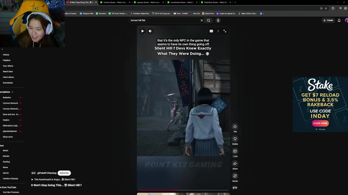
Task: Like this Short with 70K likes
Action: [235, 126]
